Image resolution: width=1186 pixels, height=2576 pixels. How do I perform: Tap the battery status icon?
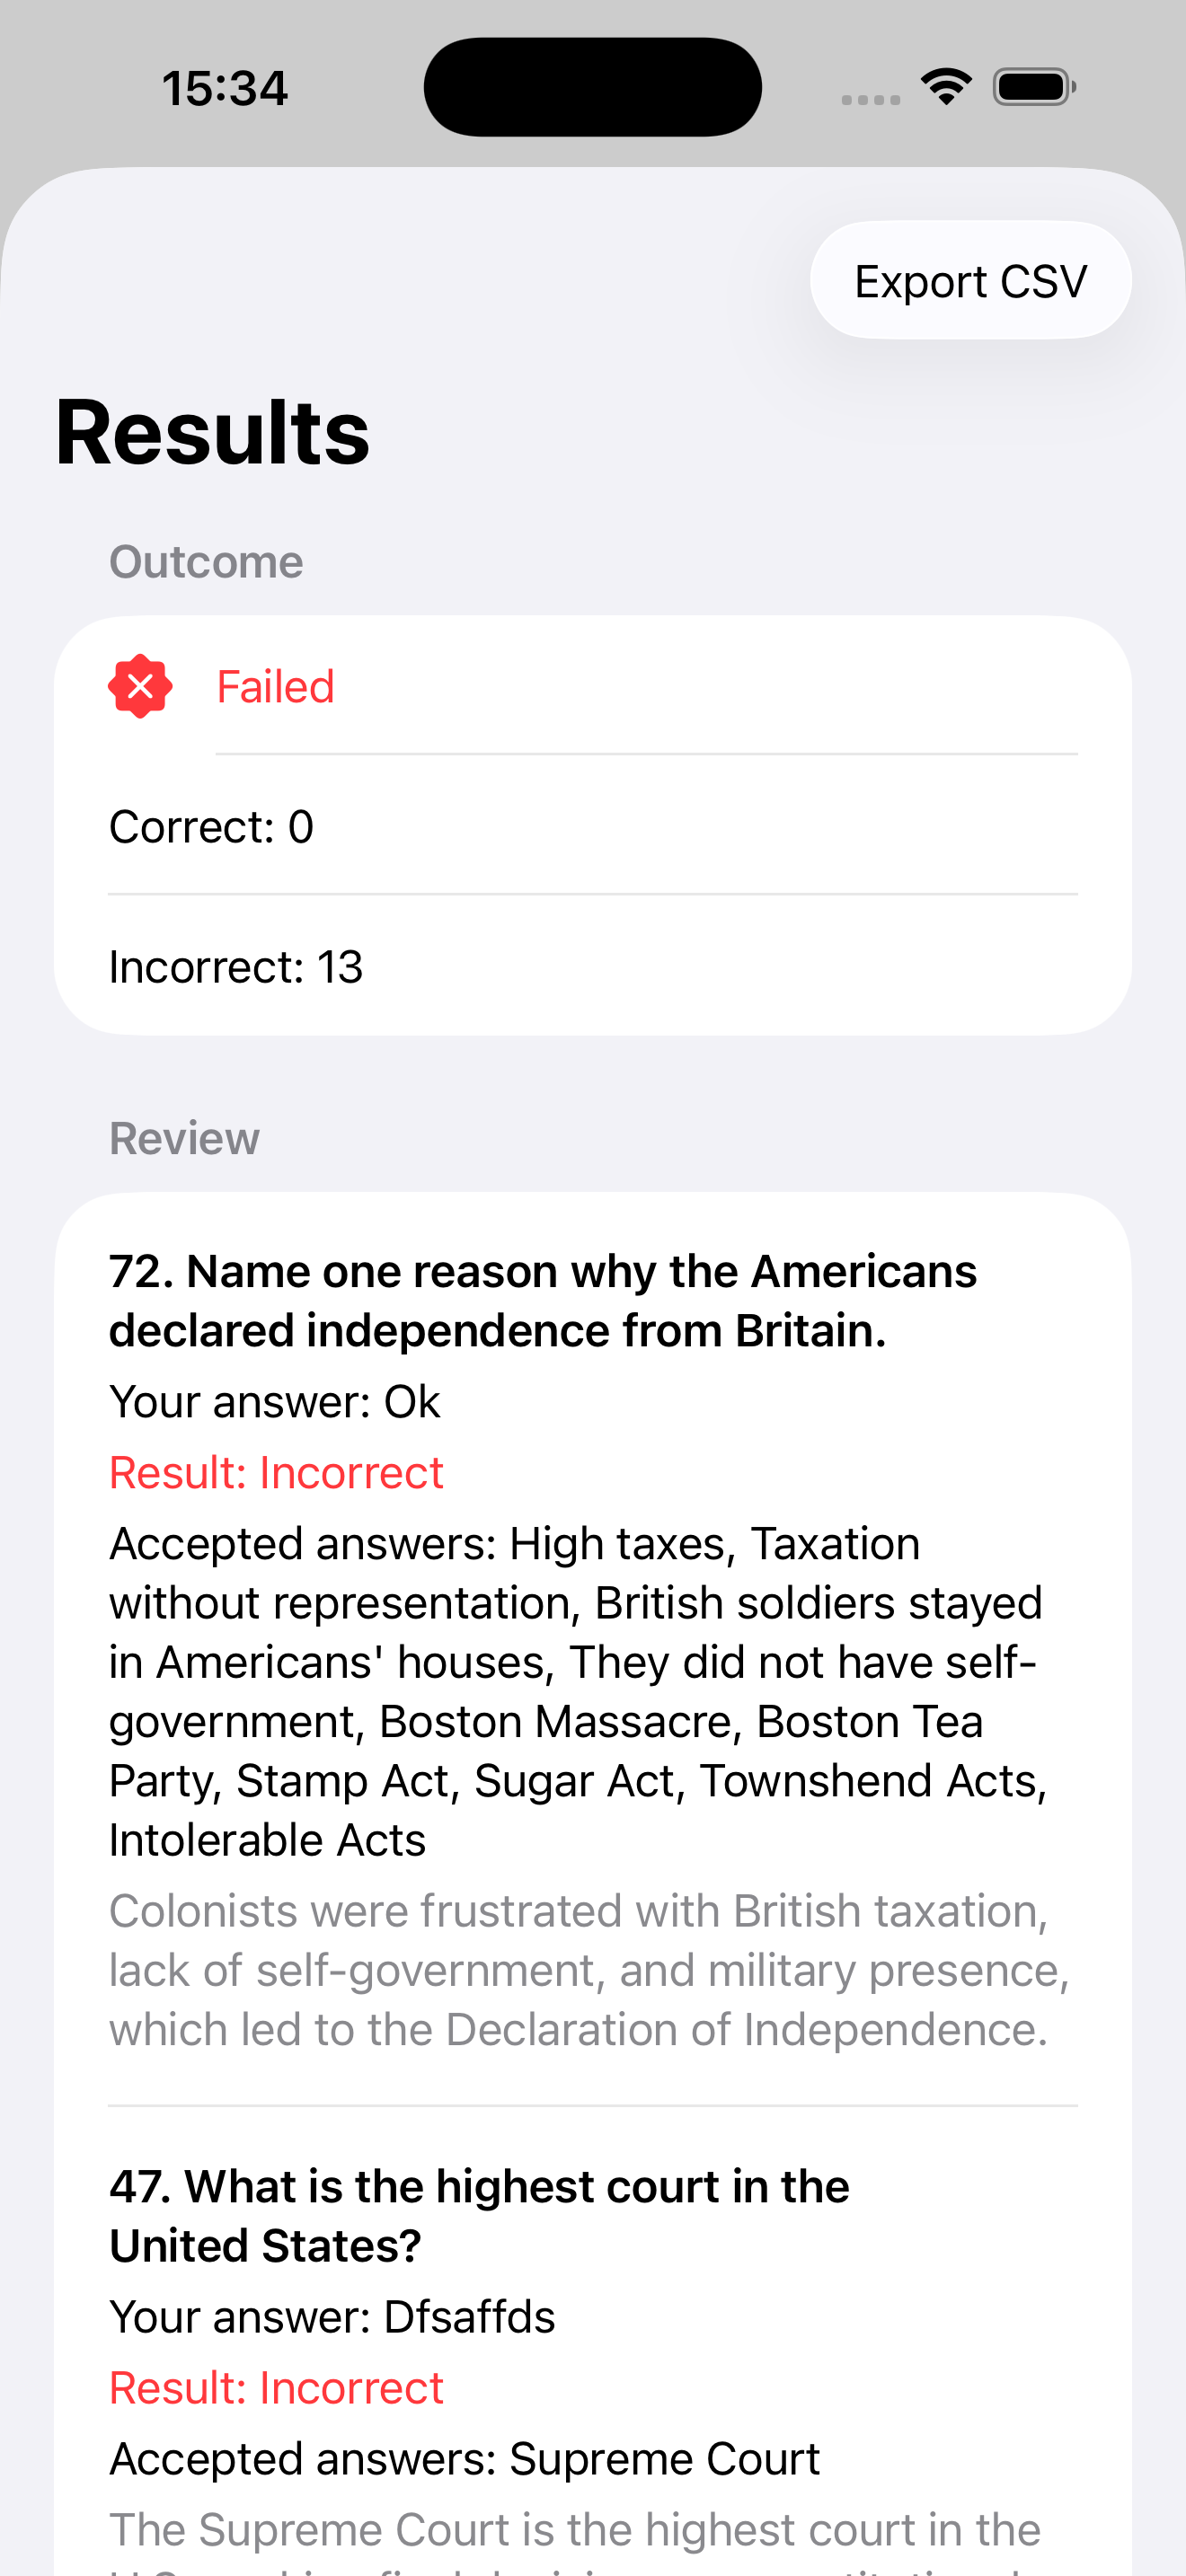[x=1034, y=87]
